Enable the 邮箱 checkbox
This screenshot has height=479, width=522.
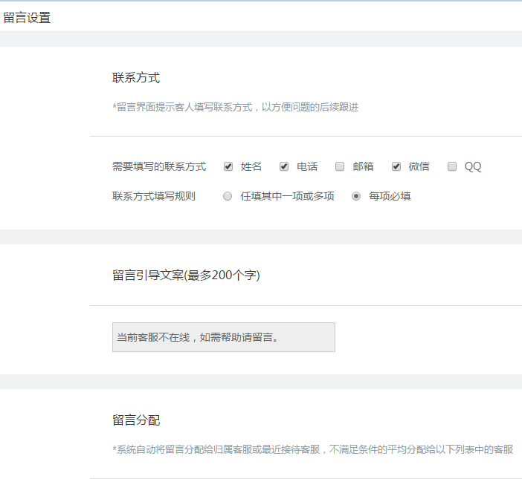coord(340,166)
